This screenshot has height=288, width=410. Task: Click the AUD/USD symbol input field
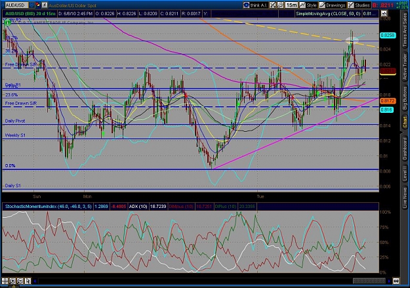click(x=16, y=5)
